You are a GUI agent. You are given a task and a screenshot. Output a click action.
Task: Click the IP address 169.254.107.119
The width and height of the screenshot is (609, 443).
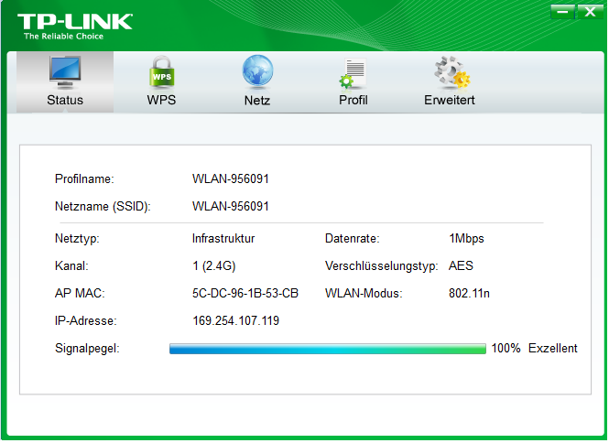click(235, 321)
